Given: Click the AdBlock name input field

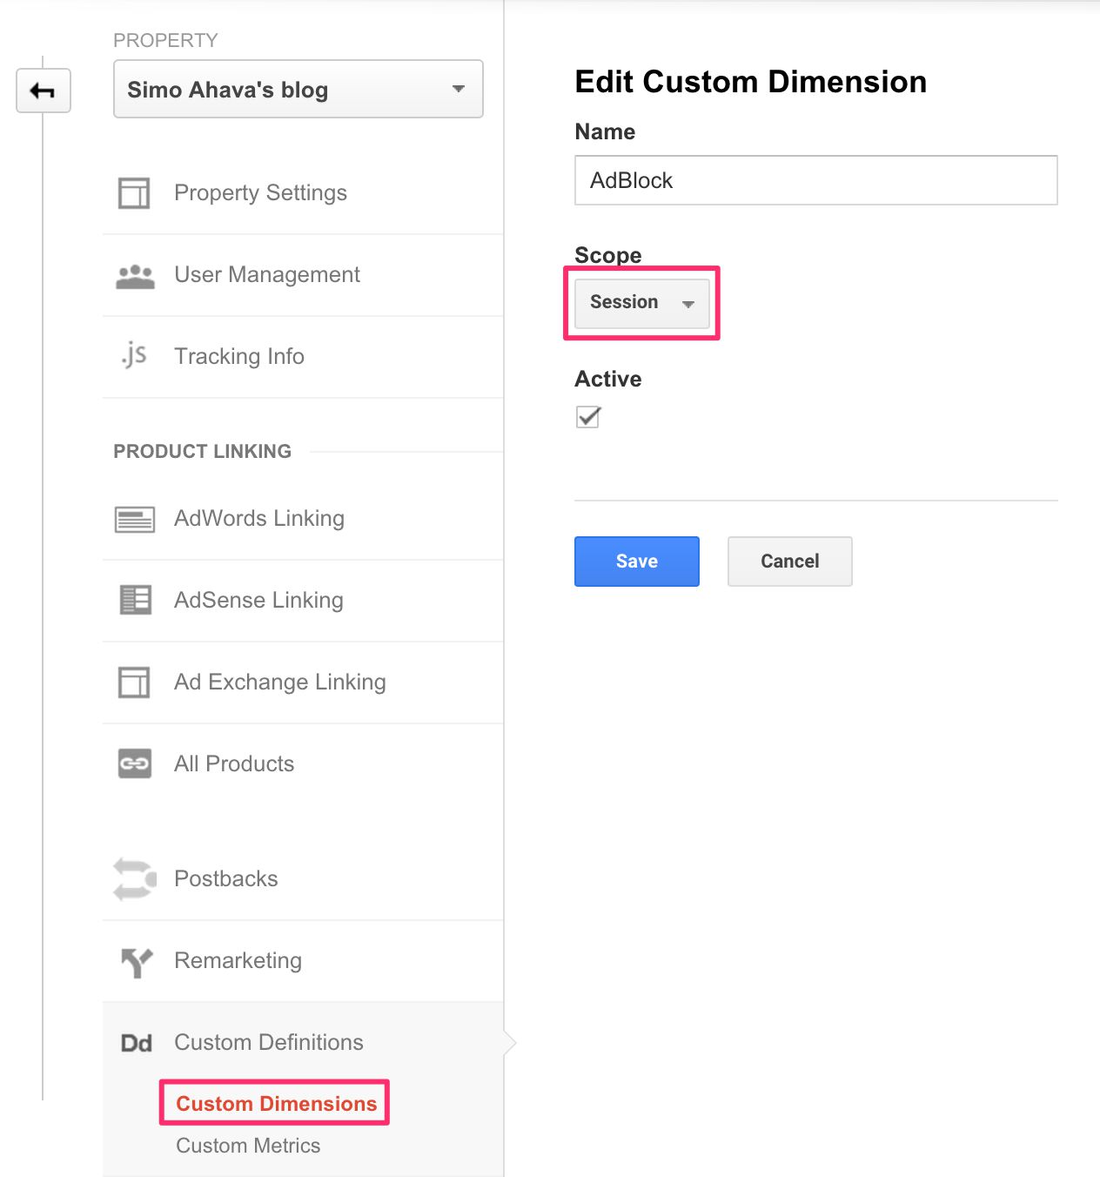Looking at the screenshot, I should tap(816, 180).
